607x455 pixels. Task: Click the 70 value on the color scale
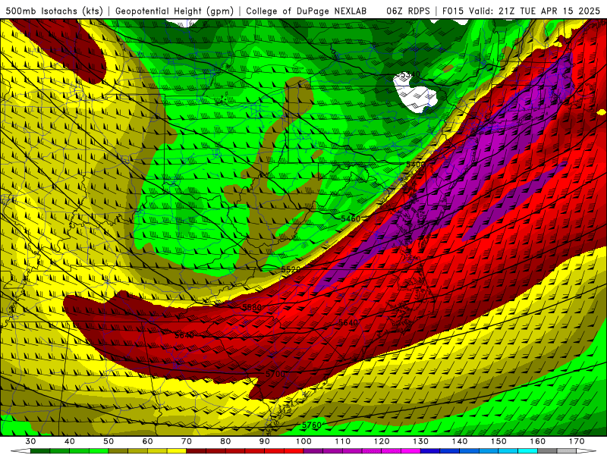[x=187, y=441]
